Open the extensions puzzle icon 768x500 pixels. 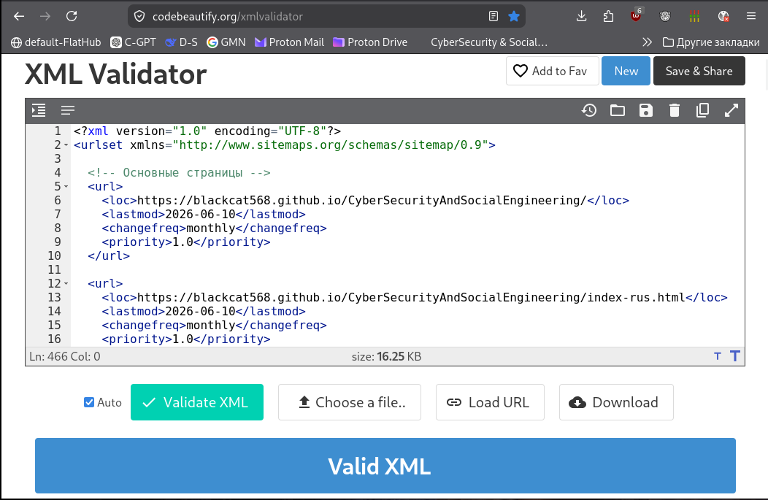608,16
